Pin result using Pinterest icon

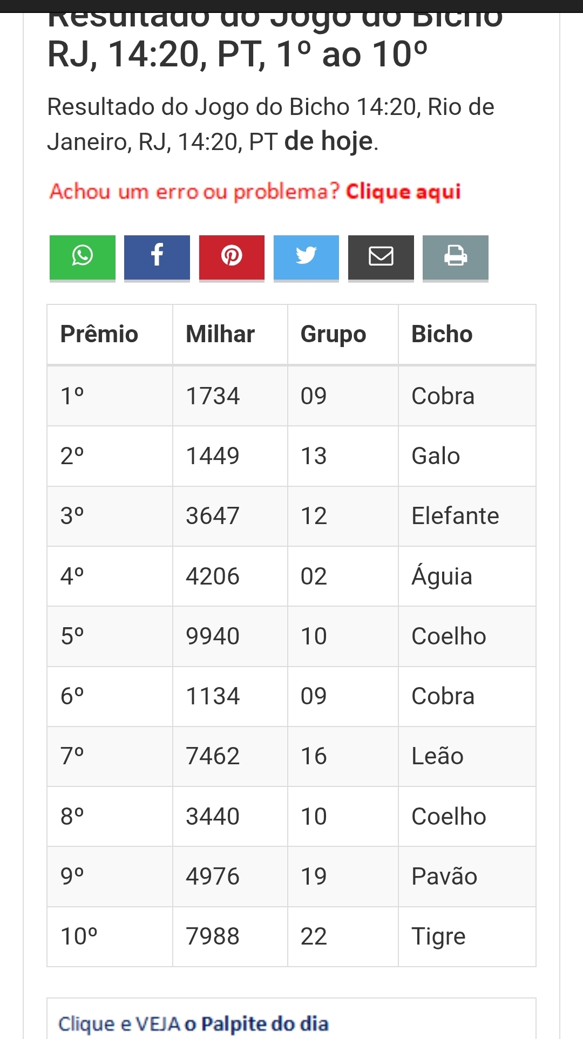(232, 257)
